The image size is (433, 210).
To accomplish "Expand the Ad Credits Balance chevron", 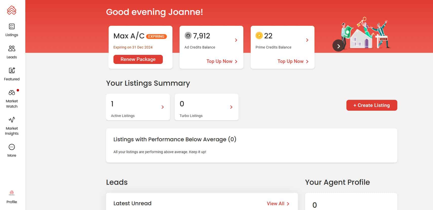I will click(x=236, y=40).
